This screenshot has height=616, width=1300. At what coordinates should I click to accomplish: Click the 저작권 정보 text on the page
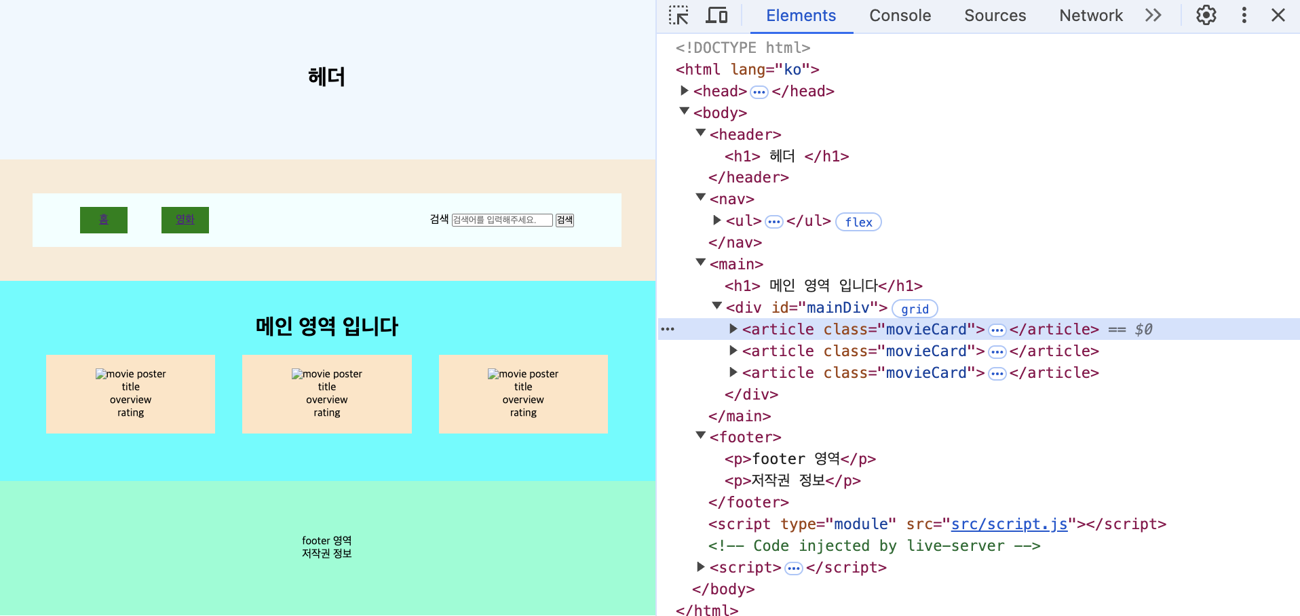327,554
